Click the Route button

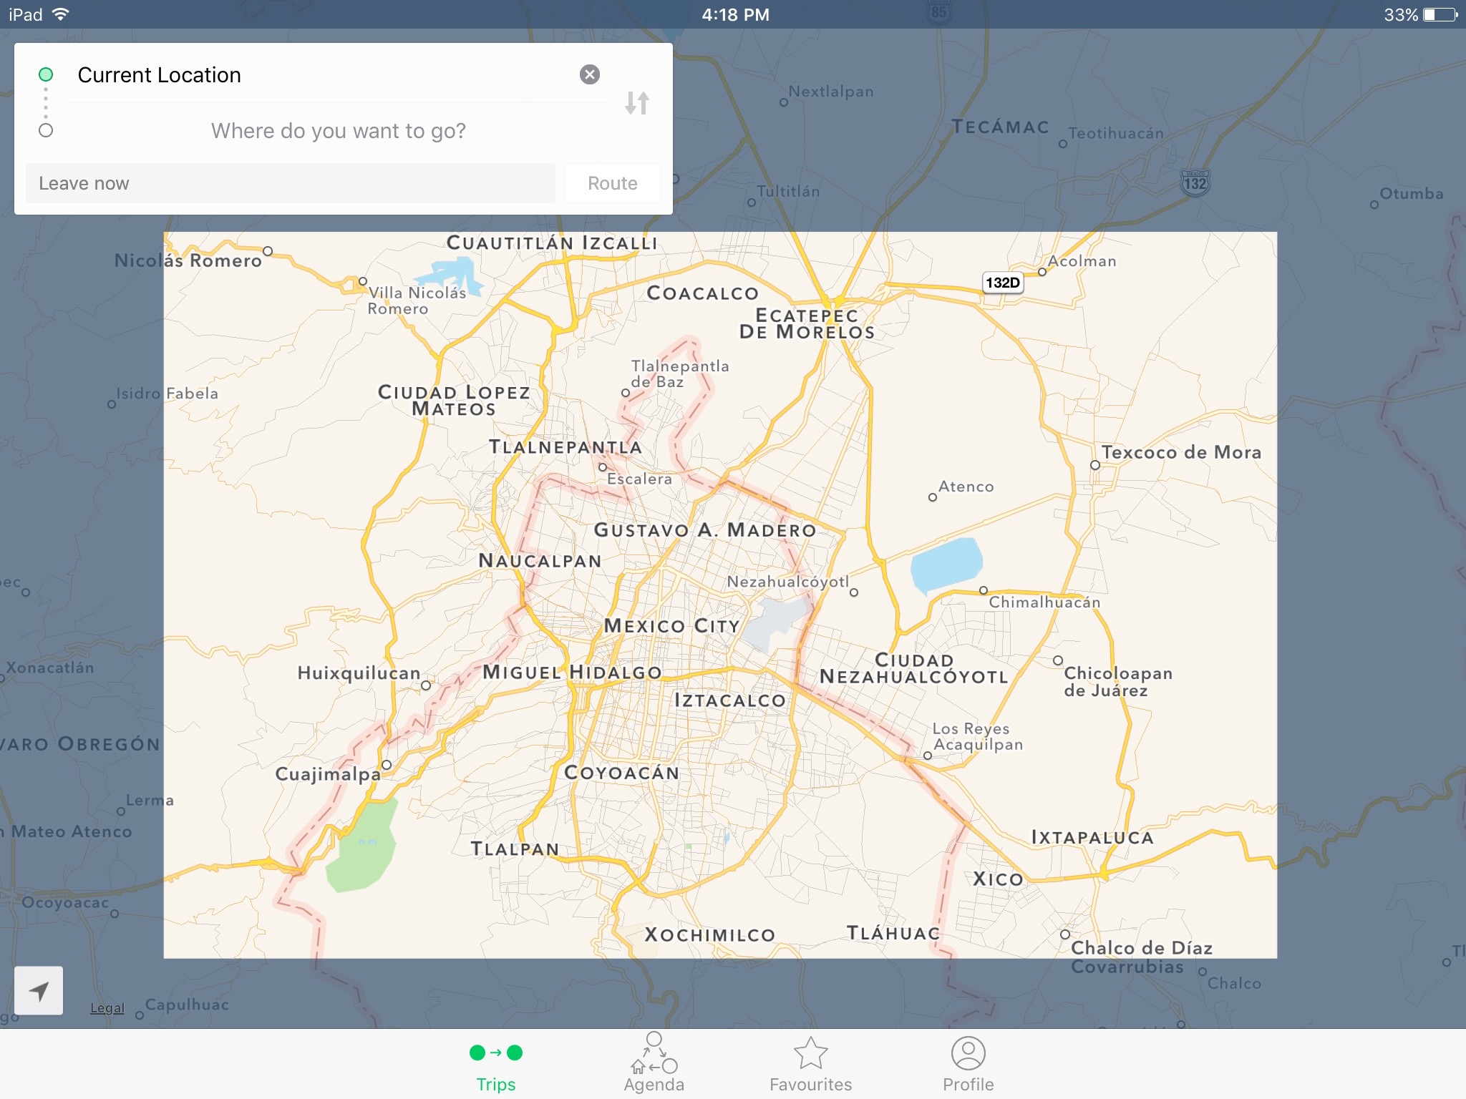[612, 183]
